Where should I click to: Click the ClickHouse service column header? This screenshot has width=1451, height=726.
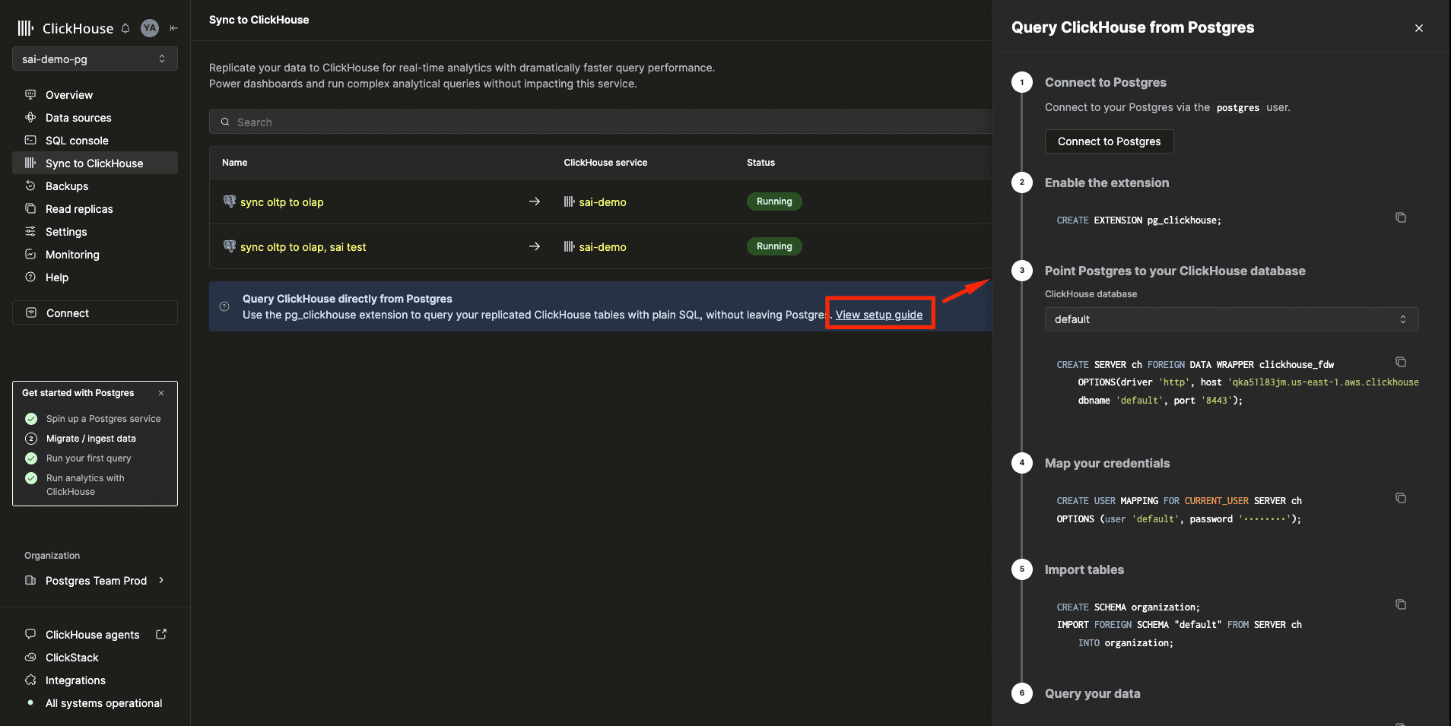click(x=605, y=163)
